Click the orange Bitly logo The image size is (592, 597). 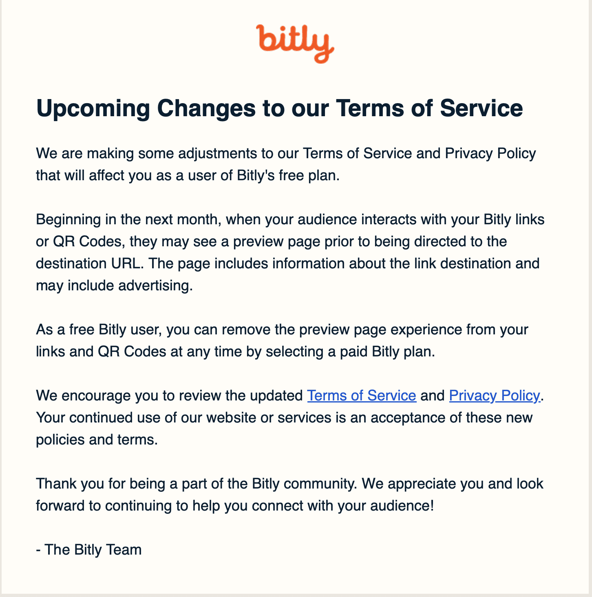(295, 43)
